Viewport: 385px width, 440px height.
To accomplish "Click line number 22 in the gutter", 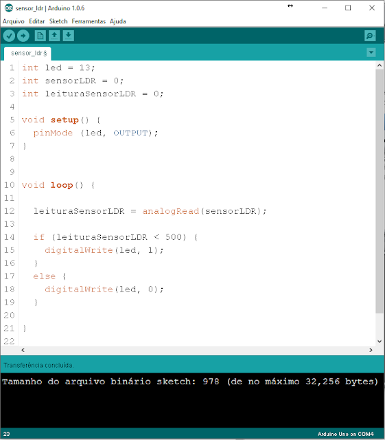I will (x=9, y=342).
